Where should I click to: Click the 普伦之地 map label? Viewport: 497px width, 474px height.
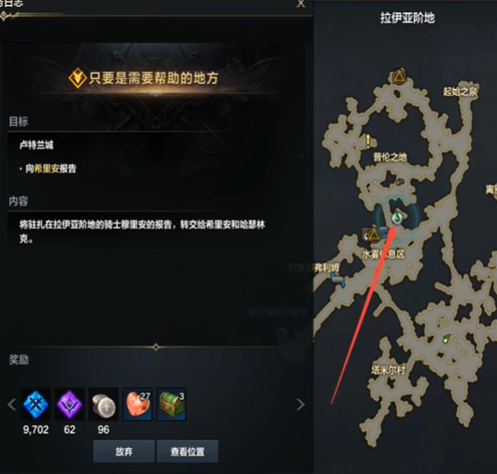[x=390, y=157]
